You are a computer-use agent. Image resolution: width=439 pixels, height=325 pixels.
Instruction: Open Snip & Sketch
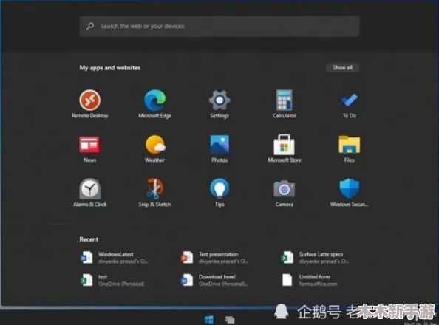coord(154,193)
